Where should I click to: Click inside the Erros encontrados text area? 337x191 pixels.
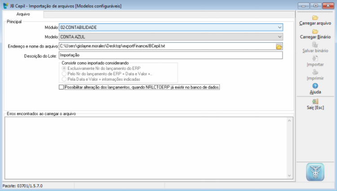coord(144,146)
